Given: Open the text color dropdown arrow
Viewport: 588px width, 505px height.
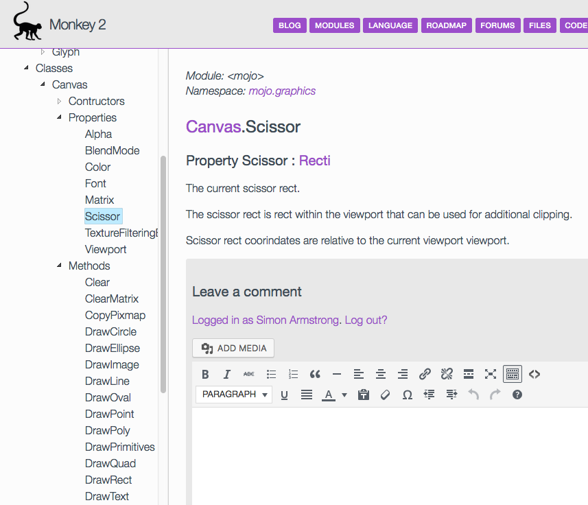Looking at the screenshot, I should coord(344,395).
